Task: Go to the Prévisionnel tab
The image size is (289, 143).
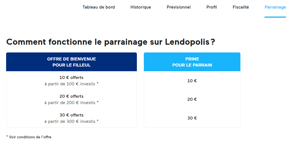Action: click(x=179, y=7)
